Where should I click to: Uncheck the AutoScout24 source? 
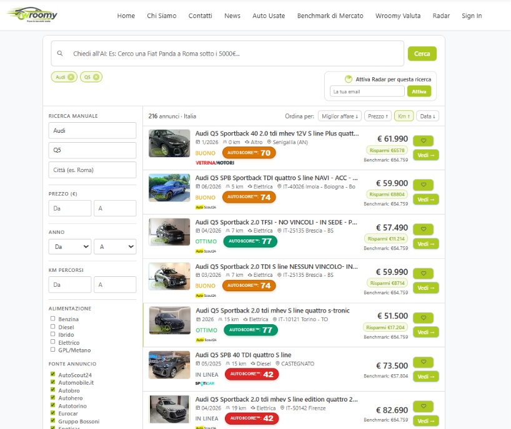tap(53, 374)
